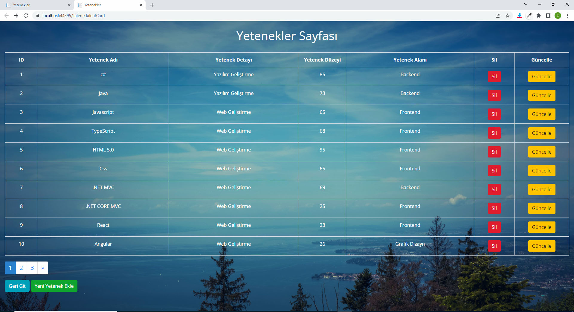Click Yeni Yetenek Ekle button
Screen dimensions: 574x312
coord(54,286)
